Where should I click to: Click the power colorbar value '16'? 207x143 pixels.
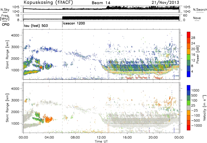(193, 55)
